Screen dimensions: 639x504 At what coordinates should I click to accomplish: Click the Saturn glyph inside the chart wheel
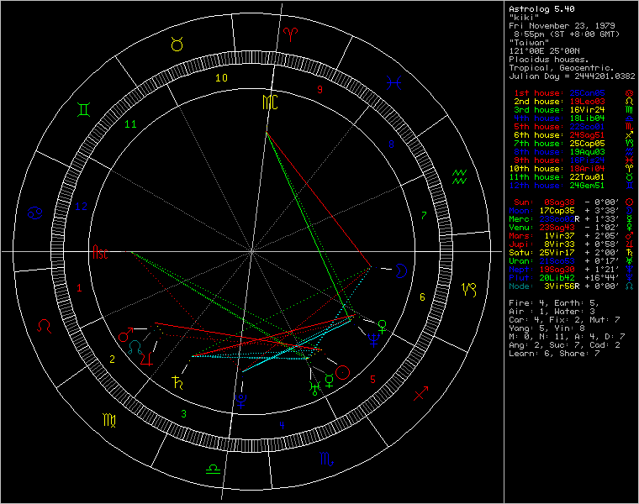point(177,381)
